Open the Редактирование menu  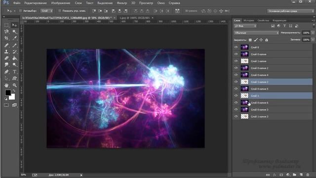(36, 3)
